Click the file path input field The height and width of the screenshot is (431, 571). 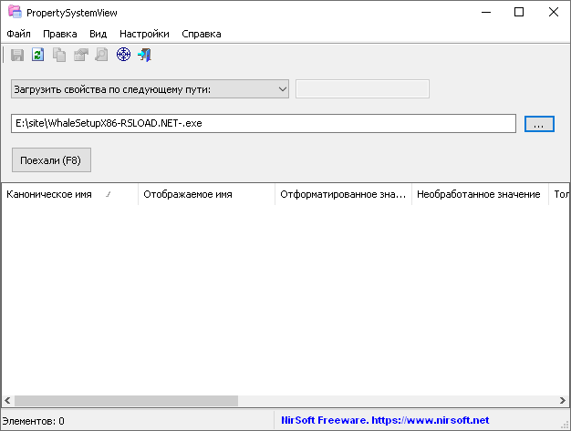pos(264,123)
